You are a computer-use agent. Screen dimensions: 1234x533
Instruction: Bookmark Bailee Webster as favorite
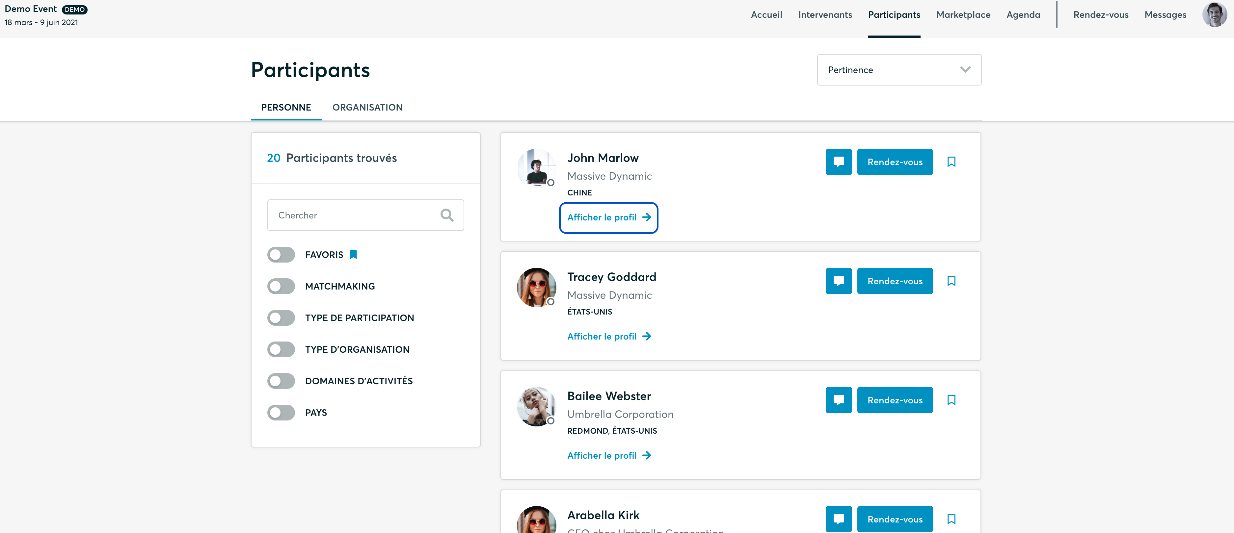[x=952, y=400]
